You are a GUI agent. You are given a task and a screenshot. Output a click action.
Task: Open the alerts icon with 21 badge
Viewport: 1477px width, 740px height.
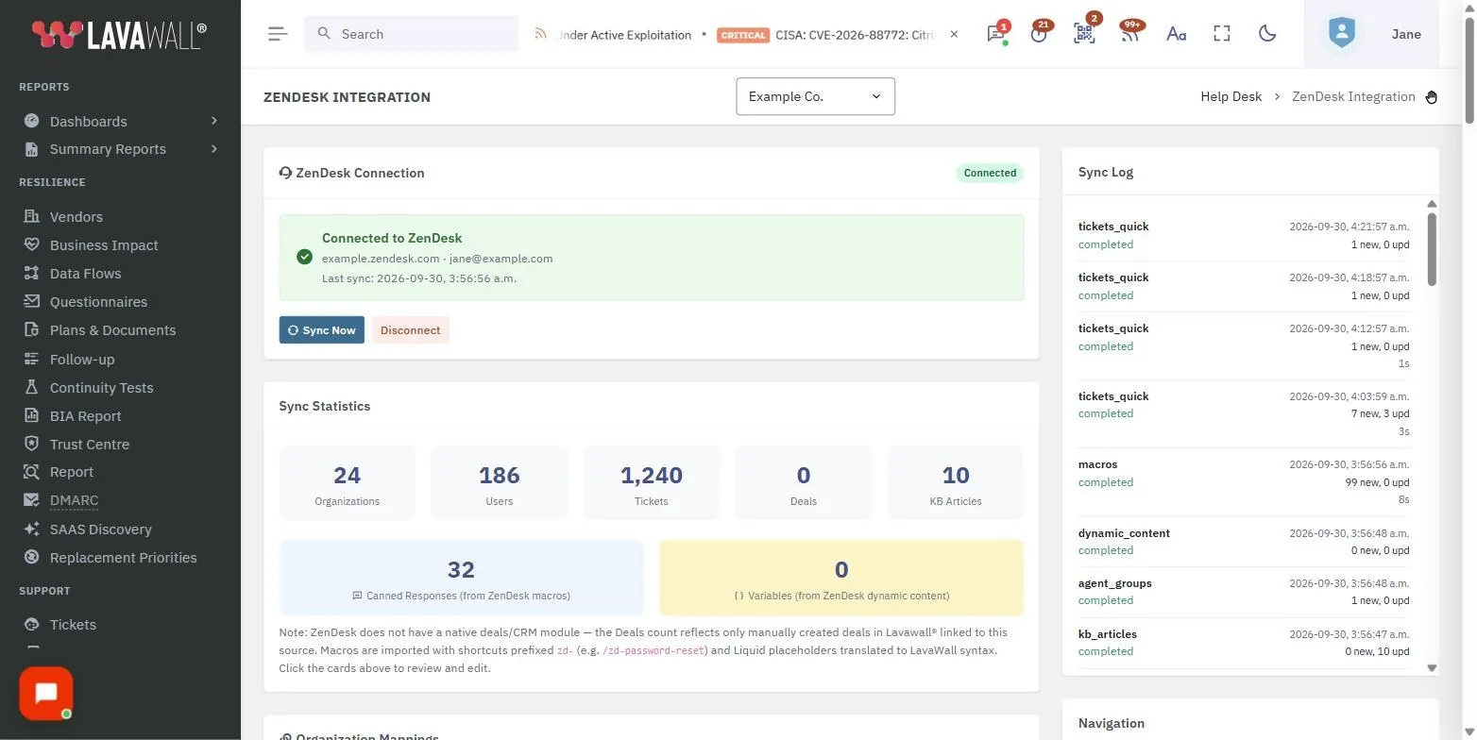1040,34
